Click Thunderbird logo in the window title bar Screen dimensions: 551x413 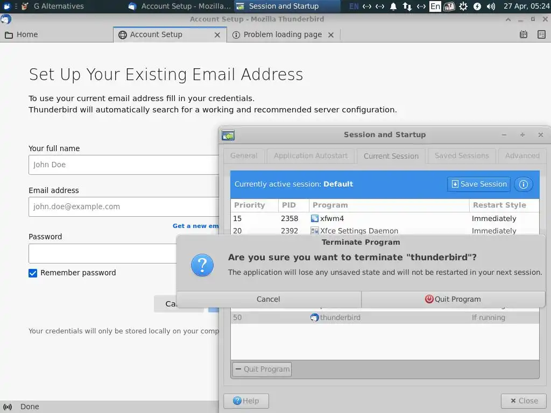pos(5,19)
